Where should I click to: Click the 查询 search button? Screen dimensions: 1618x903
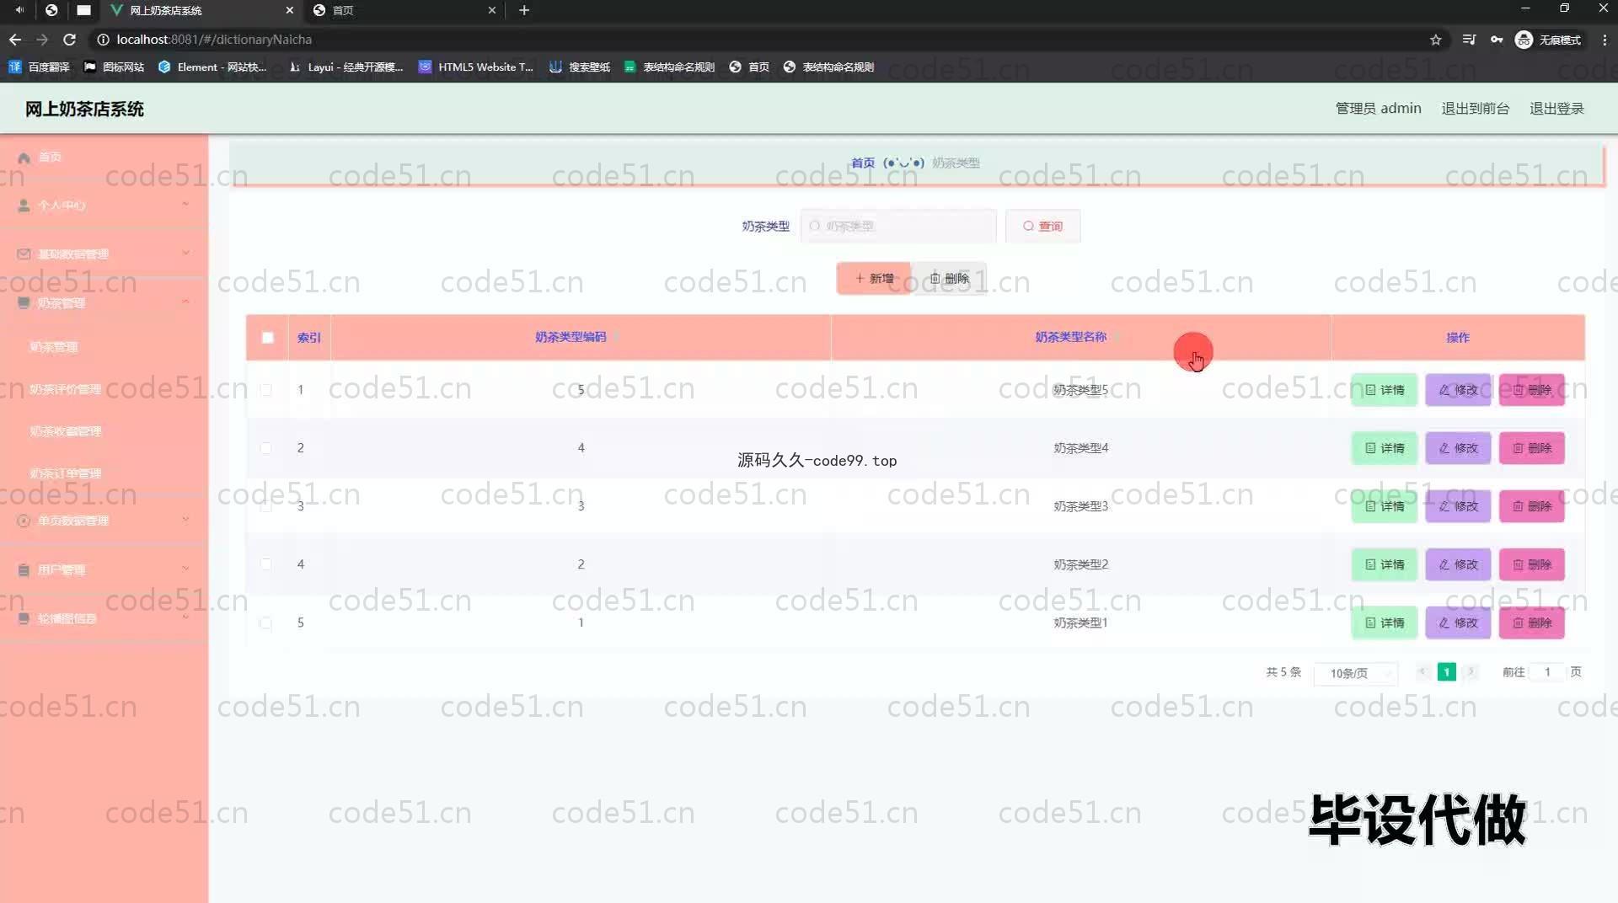tap(1042, 226)
